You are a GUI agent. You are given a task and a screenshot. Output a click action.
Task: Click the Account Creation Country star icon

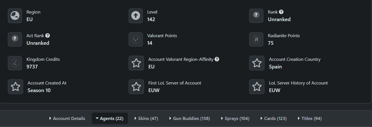pos(257,63)
